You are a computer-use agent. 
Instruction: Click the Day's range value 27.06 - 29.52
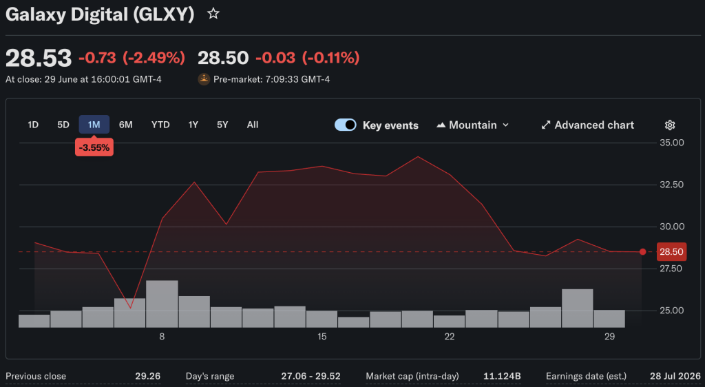[x=311, y=376]
